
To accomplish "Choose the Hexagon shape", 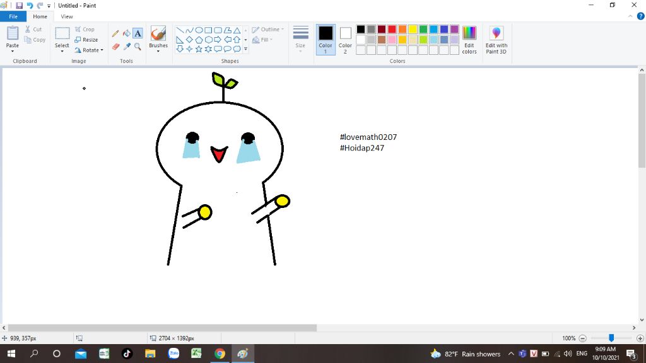I will tap(208, 40).
